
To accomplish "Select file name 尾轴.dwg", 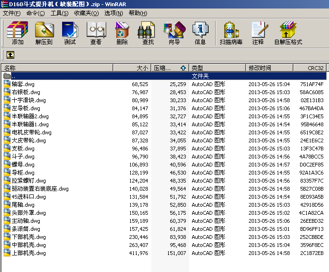I will 23,204.
